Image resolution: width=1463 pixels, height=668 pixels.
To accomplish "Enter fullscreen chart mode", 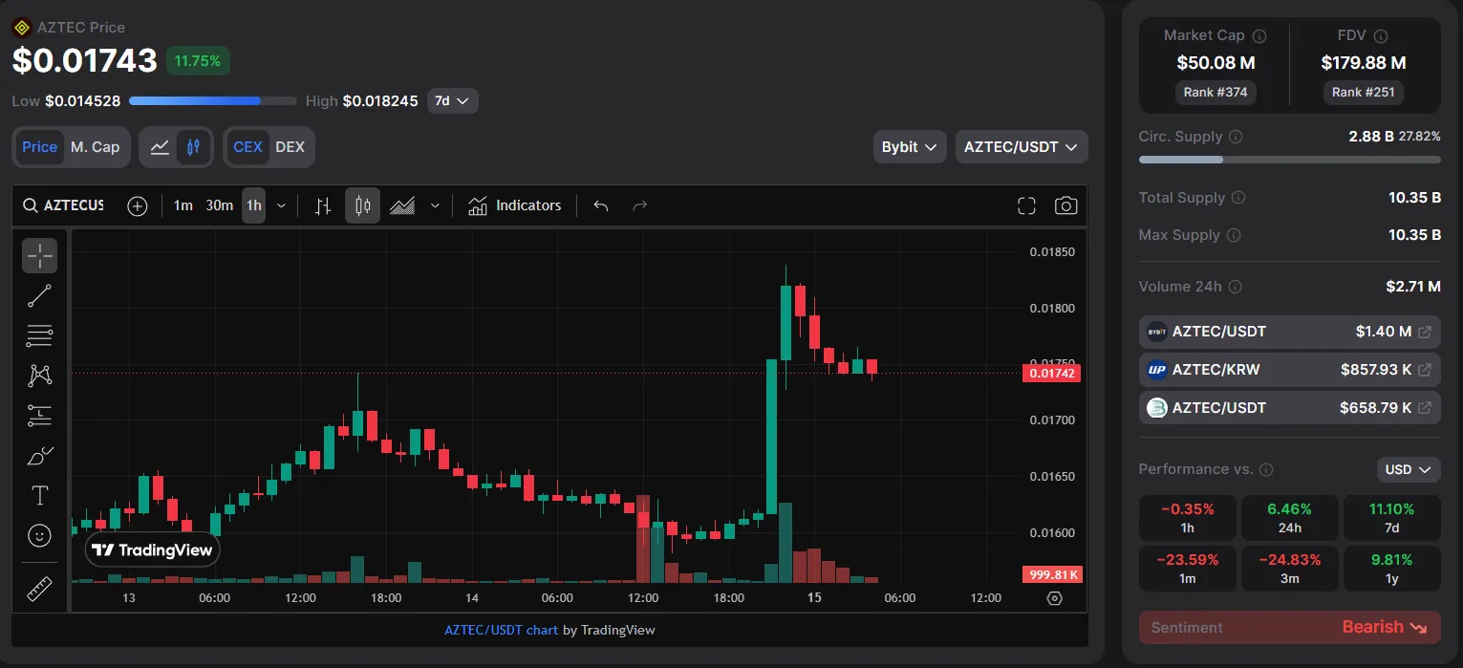I will [x=1026, y=205].
